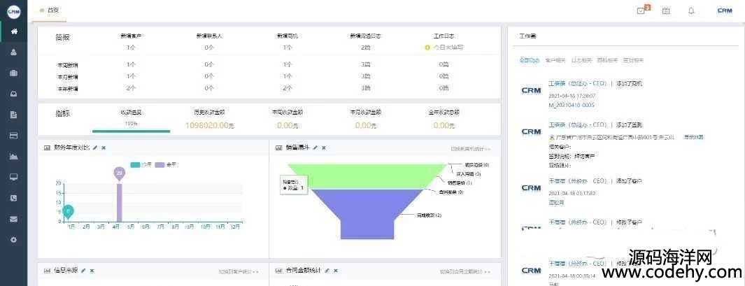The image size is (745, 286).
Task: Click the 2021-04-18 01:17:53 timestamp
Action: click(572, 194)
